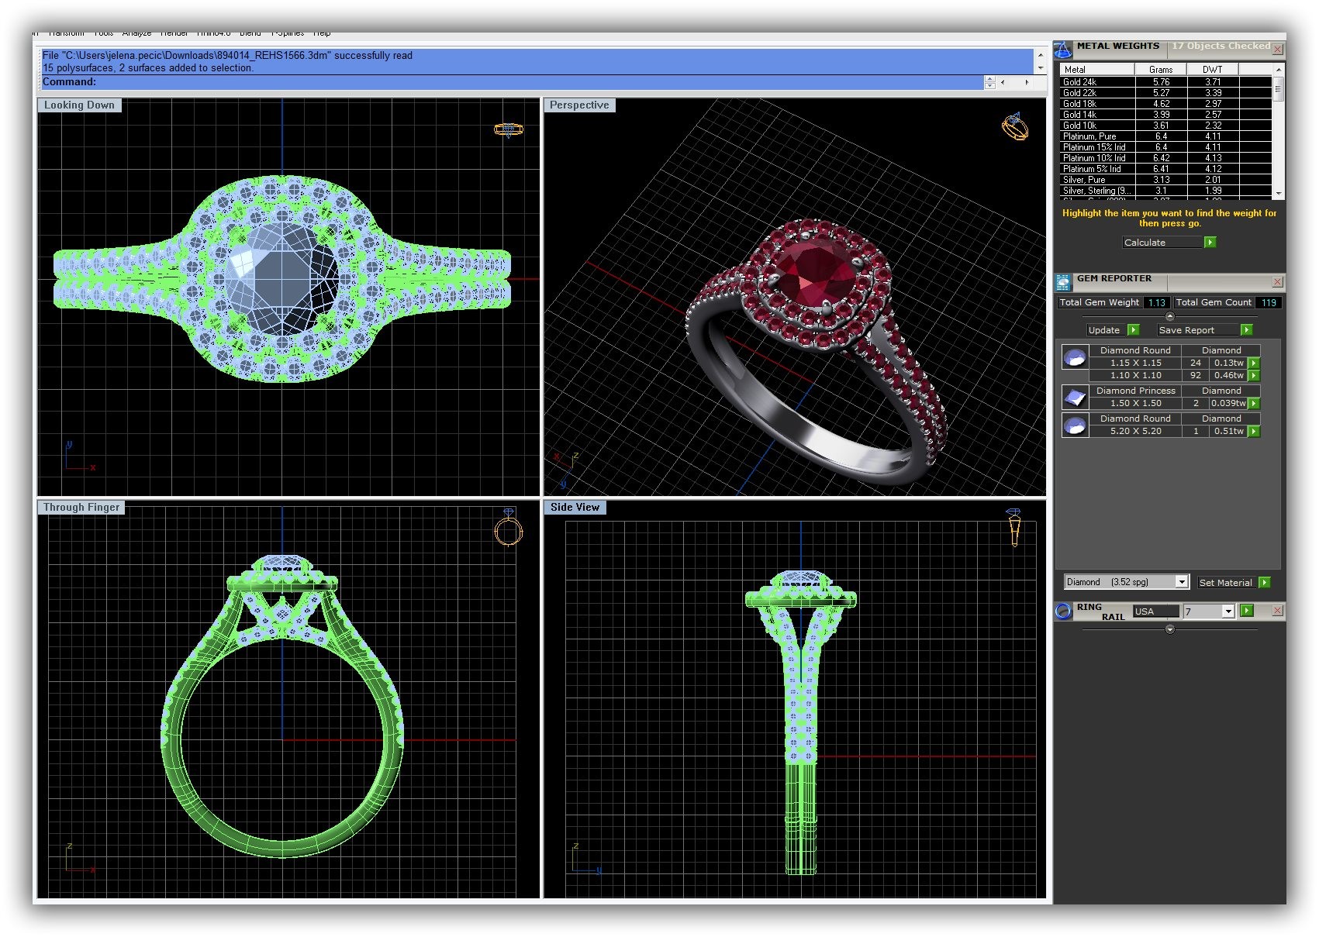Close the Metal Weights panel
1319x937 pixels.
click(x=1277, y=50)
